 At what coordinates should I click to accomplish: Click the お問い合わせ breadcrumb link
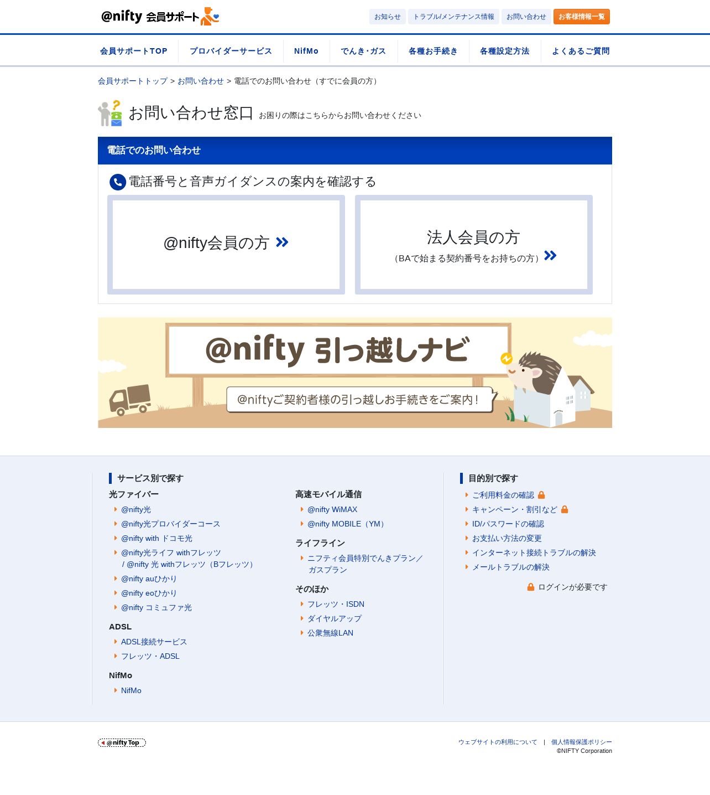201,81
